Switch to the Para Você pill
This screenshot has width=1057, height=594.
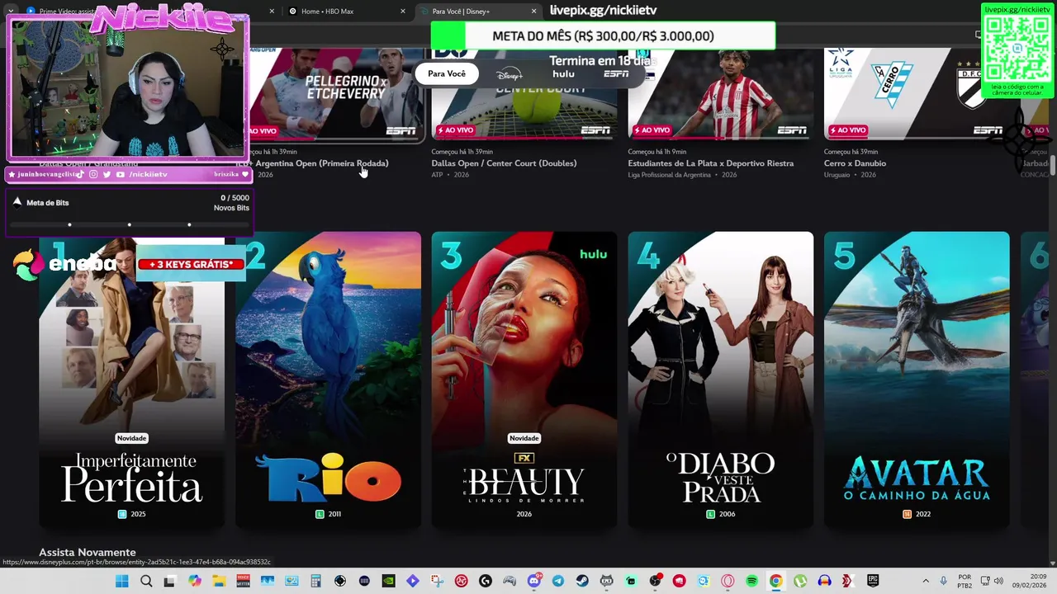click(x=447, y=74)
